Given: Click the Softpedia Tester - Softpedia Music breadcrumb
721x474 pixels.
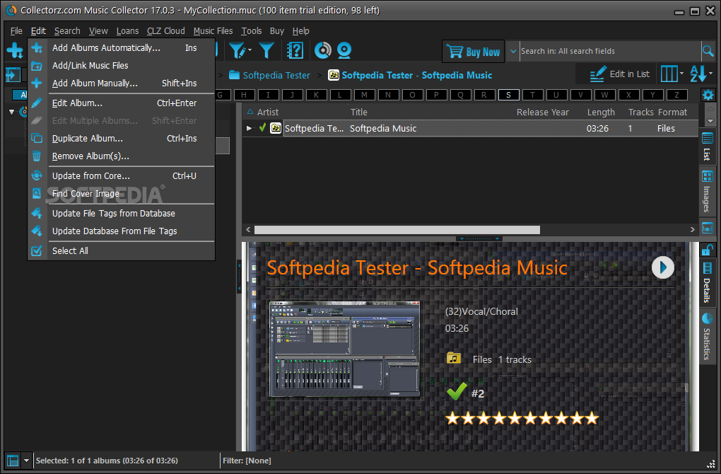Looking at the screenshot, I should [410, 75].
